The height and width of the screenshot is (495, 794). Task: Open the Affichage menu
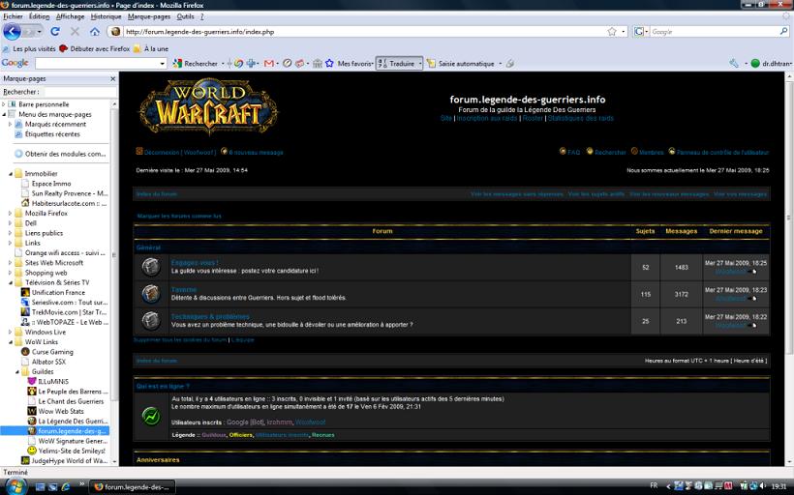coord(70,16)
